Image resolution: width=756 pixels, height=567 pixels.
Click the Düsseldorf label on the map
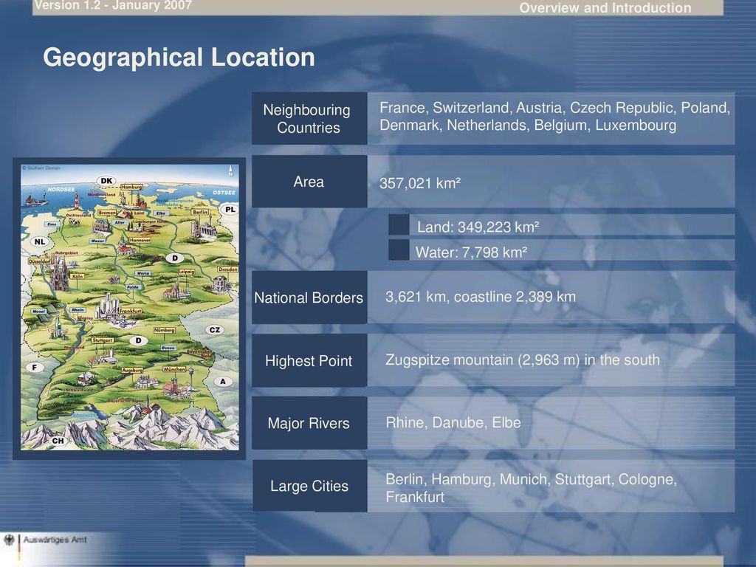point(40,261)
